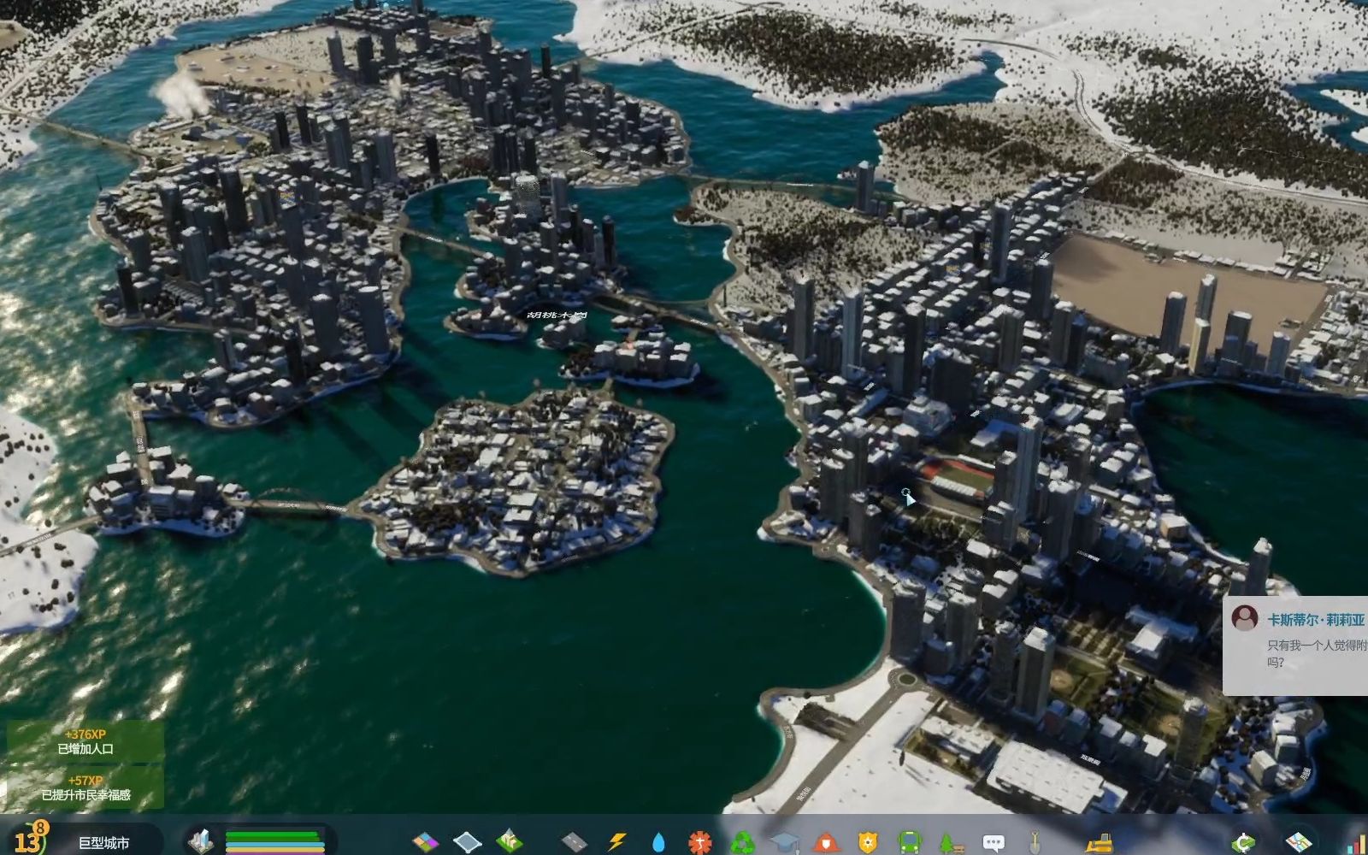
Task: Open the Areas tool
Action: tap(468, 841)
